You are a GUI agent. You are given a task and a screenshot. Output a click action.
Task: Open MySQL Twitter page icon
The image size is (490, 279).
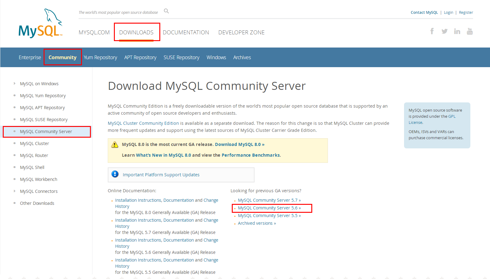pos(444,31)
